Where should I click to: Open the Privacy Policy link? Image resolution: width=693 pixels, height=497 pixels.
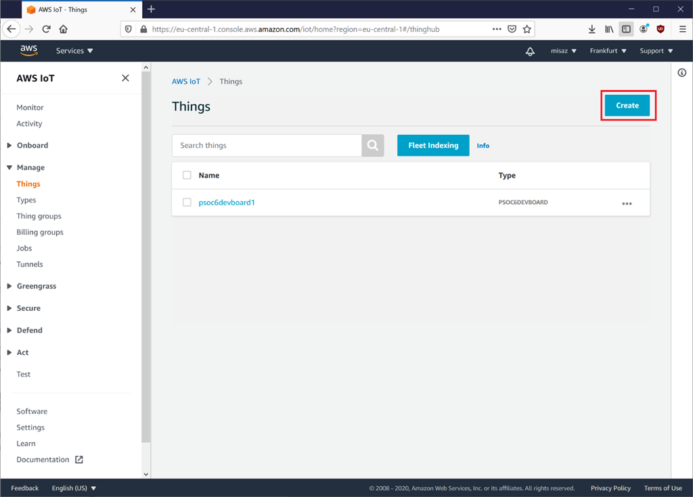point(611,488)
